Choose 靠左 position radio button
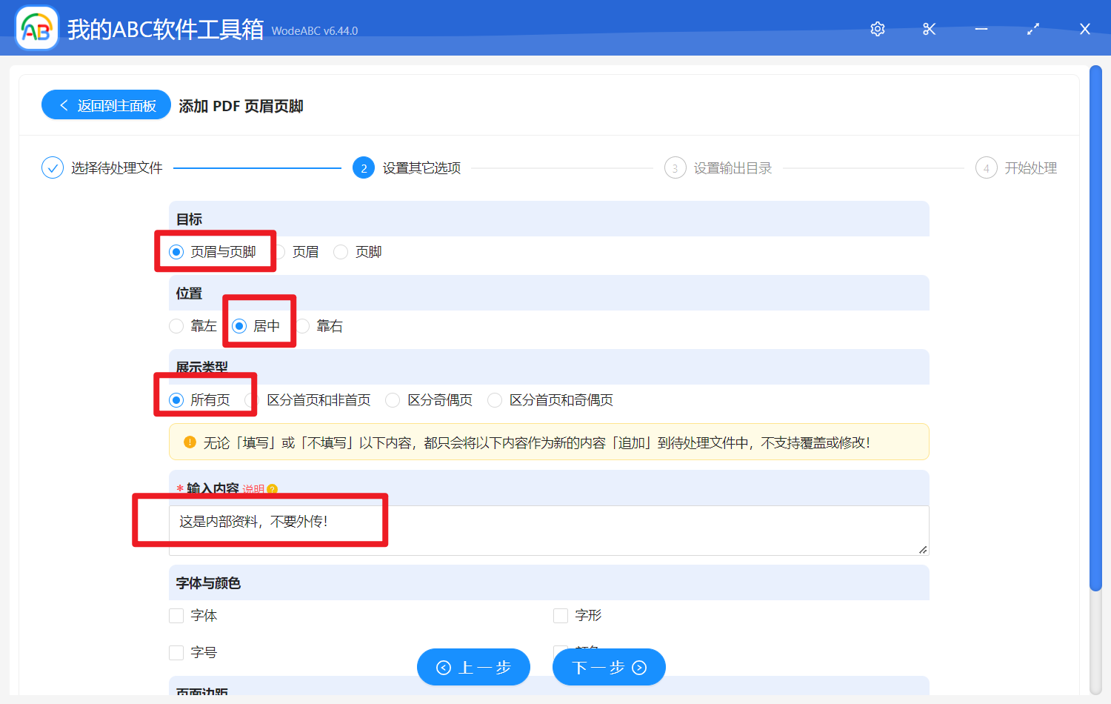Viewport: 1111px width, 704px height. 176,326
